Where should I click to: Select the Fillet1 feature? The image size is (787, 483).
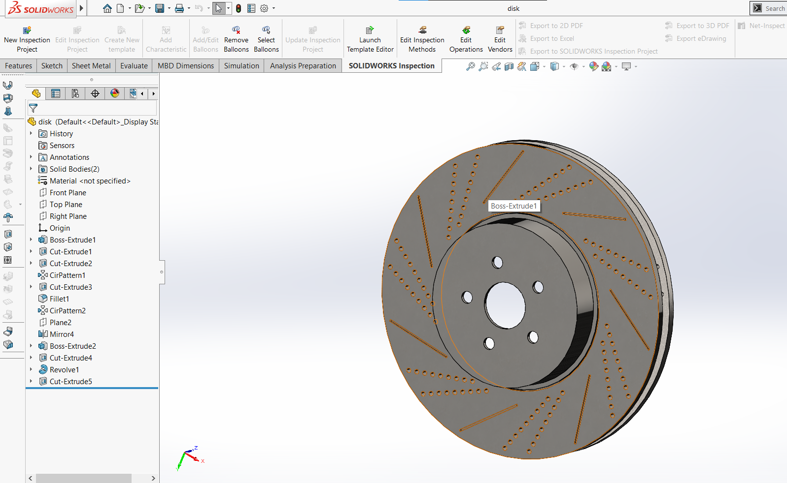point(54,299)
